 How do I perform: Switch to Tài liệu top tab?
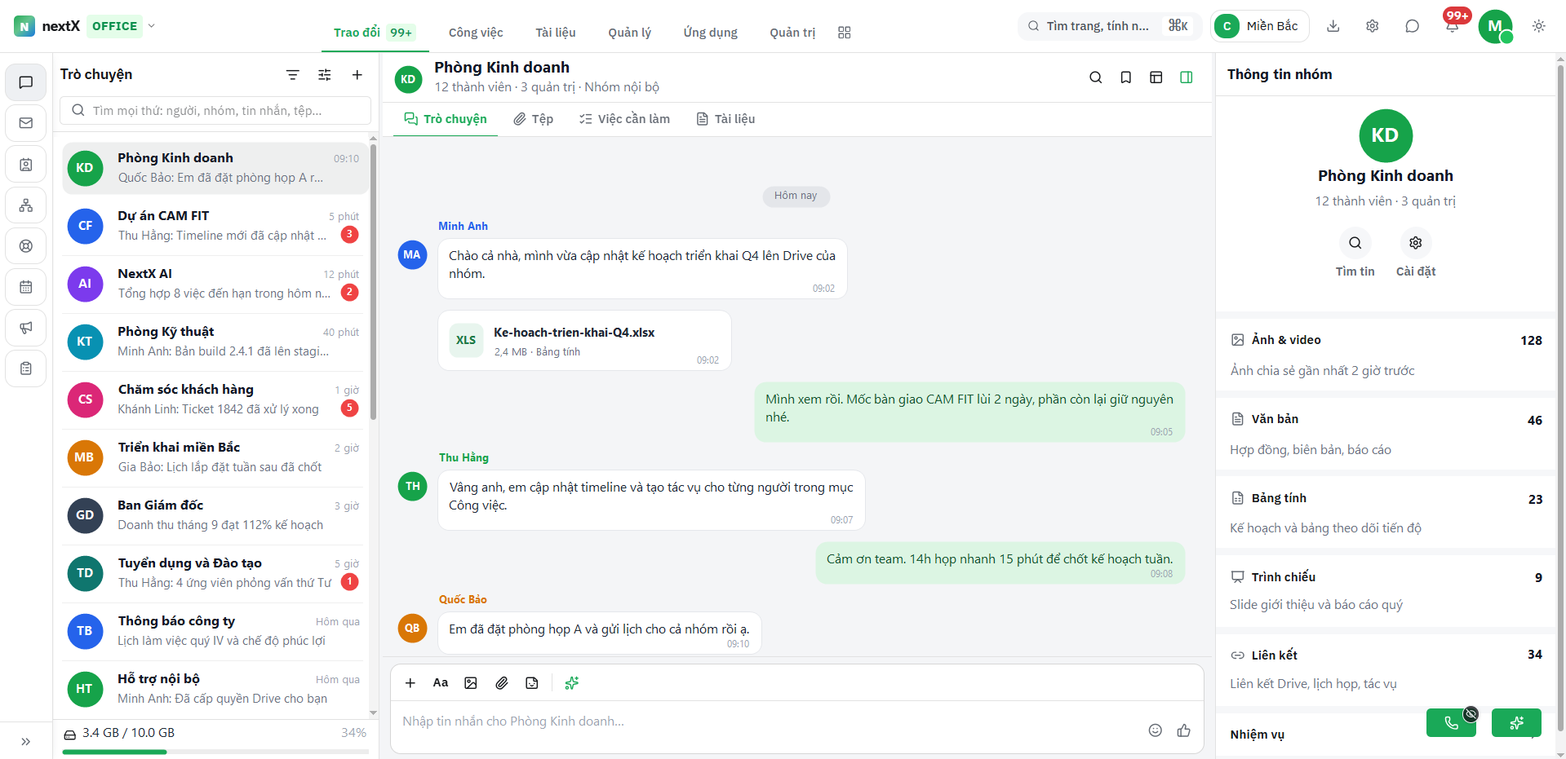[x=556, y=33]
